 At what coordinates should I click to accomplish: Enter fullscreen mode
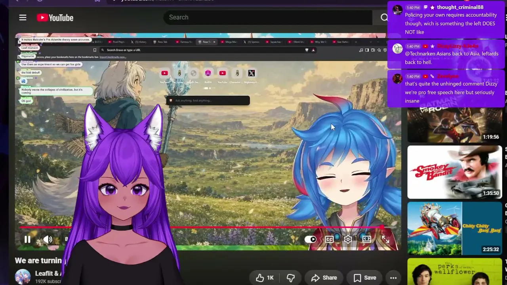[x=385, y=239]
